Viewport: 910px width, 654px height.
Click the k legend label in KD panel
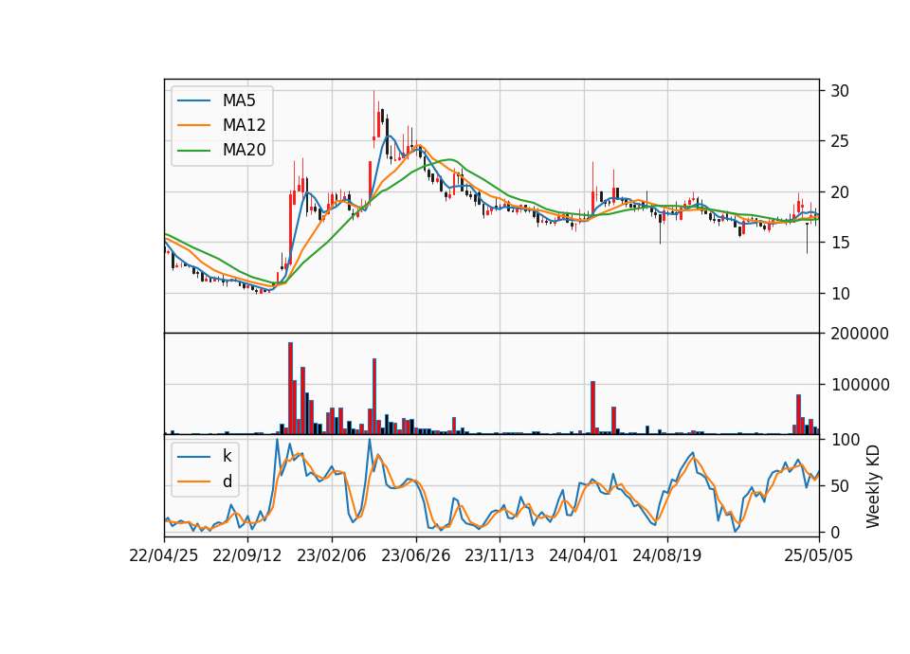[227, 456]
